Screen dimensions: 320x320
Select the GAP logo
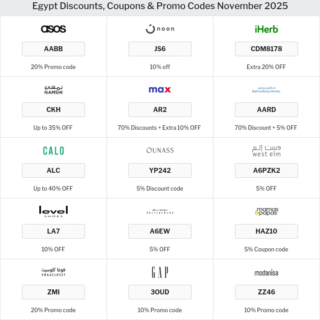160,272
